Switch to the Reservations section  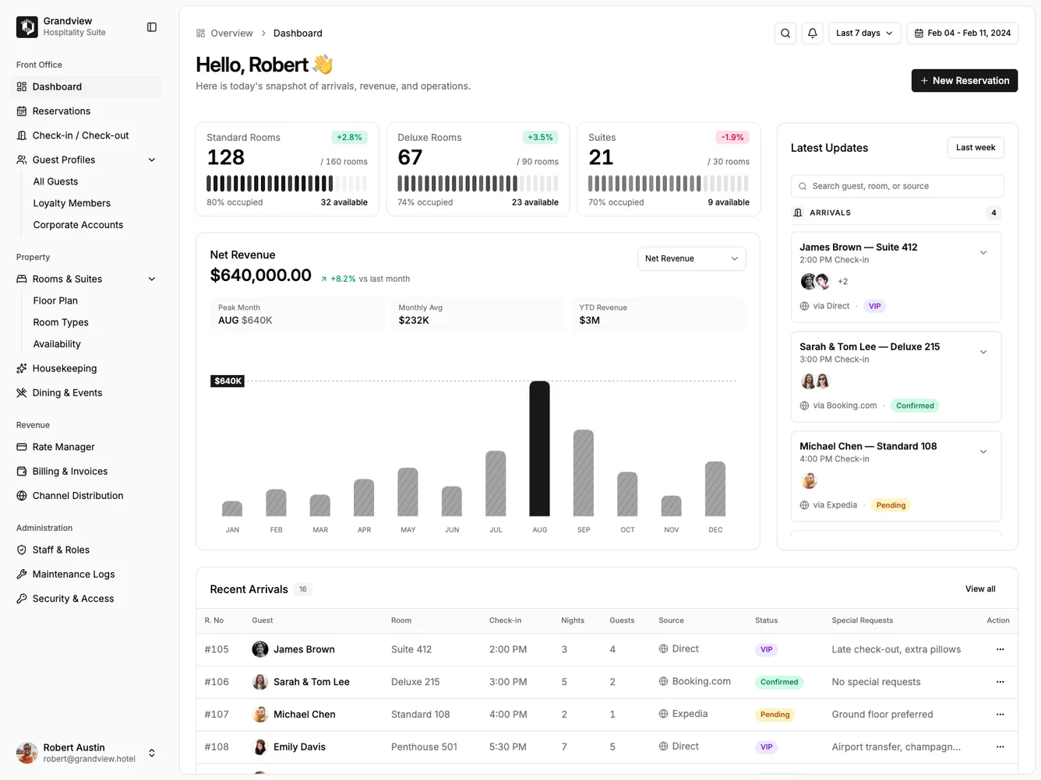[62, 111]
